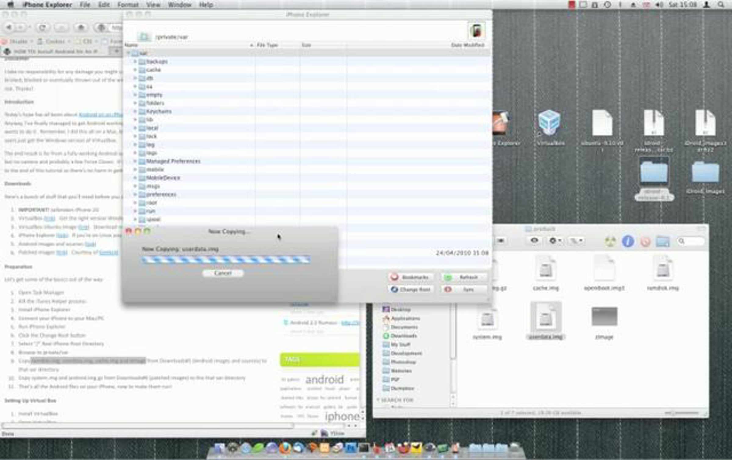Click the Change Root button
The height and width of the screenshot is (460, 732).
[411, 289]
